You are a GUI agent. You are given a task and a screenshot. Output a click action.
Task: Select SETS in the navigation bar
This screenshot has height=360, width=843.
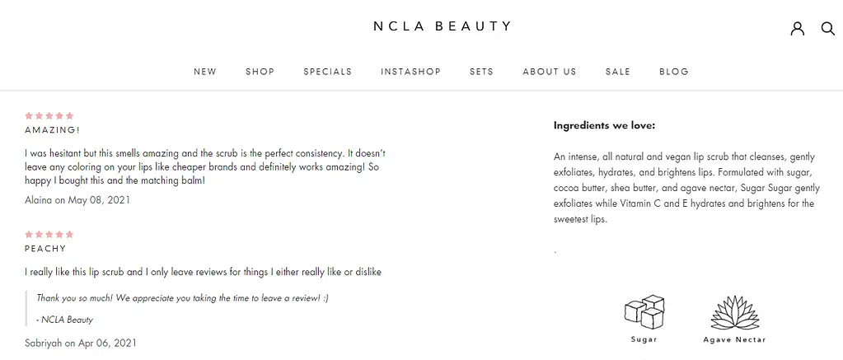481,72
